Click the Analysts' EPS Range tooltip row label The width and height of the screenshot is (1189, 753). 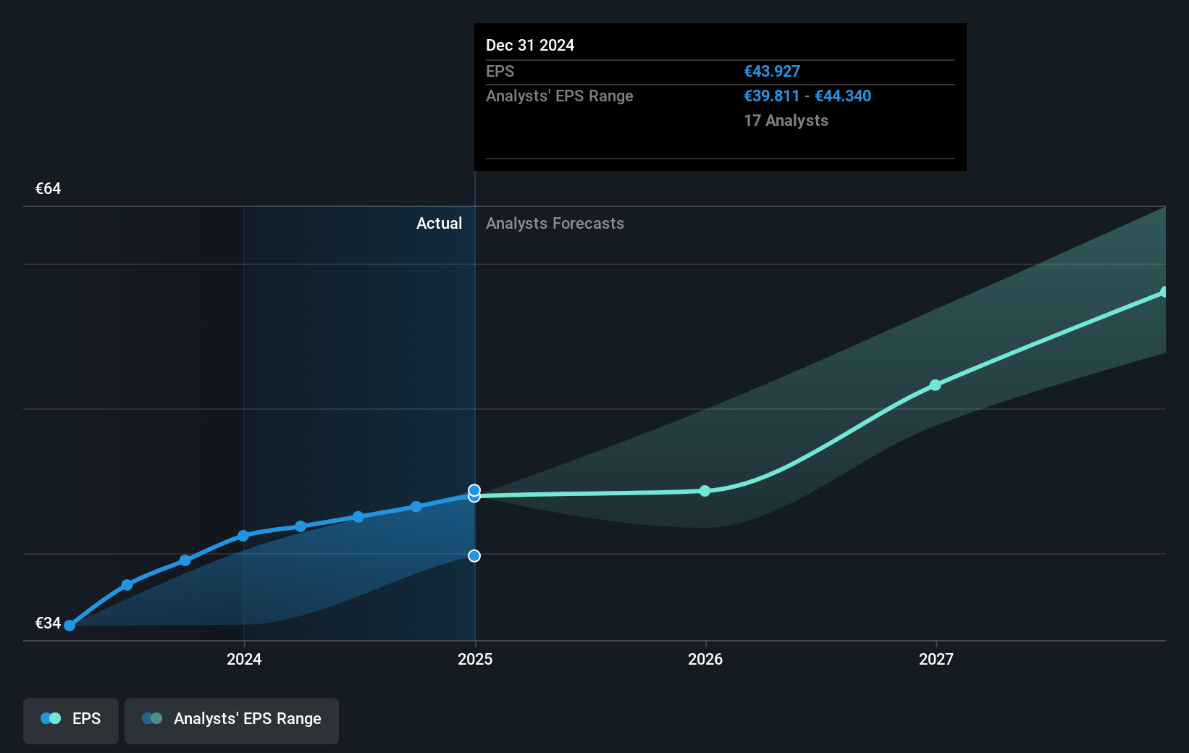[x=560, y=96]
